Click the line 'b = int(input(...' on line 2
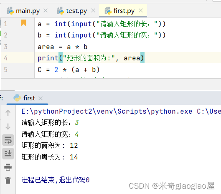 click(x=102, y=35)
